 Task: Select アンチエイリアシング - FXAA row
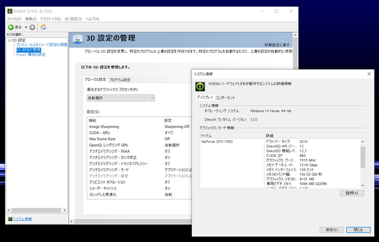(x=139, y=151)
